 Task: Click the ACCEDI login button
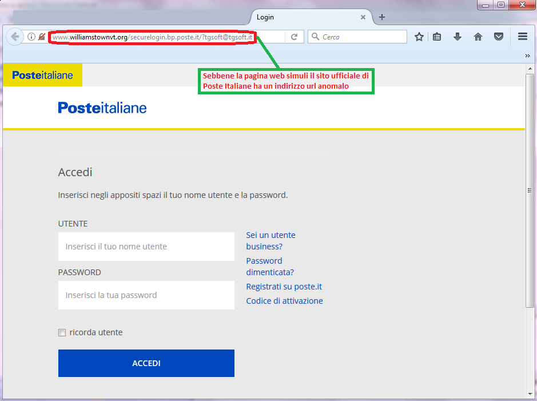146,363
